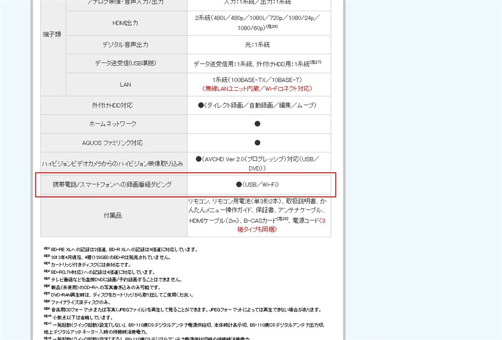502x340 pixels.
Task: Click footnote テレビ番組などを直接DVDに録画
Action: [113, 280]
